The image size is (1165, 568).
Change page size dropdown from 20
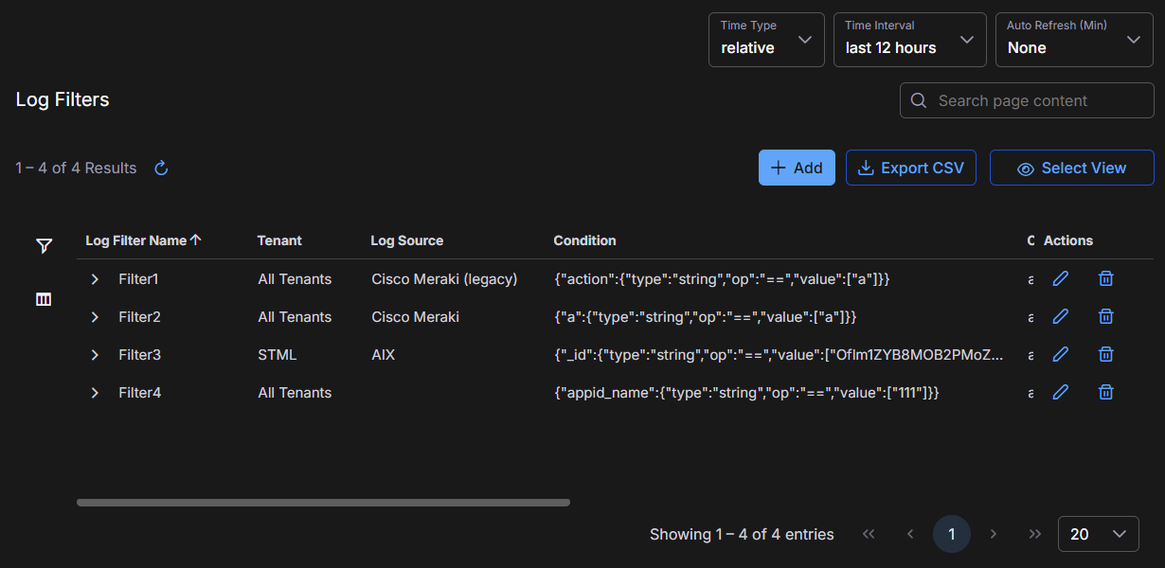click(1098, 534)
